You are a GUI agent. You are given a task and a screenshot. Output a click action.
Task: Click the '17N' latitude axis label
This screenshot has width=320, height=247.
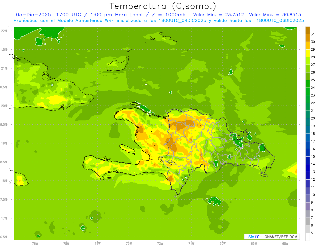(4, 218)
